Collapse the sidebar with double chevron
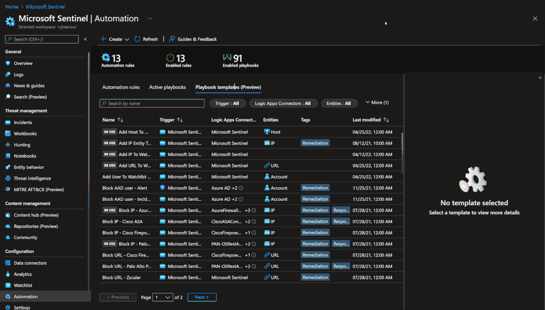 click(85, 39)
